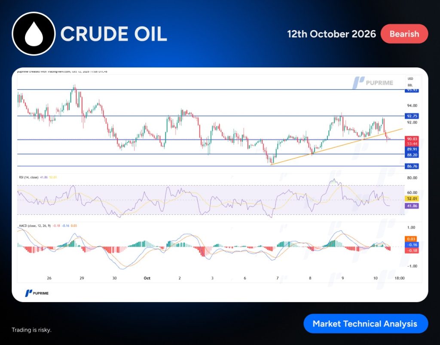
Task: Click the 18:00 time axis label
Action: 400,278
